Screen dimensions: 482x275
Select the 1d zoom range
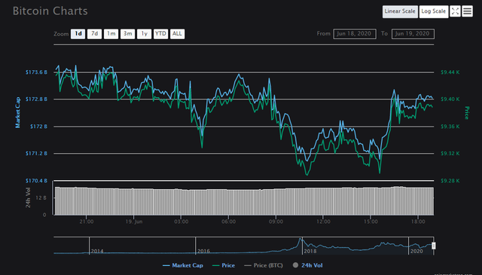[x=78, y=34]
